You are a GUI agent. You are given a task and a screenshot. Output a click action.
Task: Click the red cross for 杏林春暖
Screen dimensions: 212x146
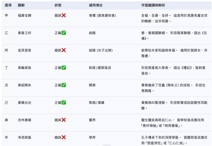pyautogui.click(x=64, y=120)
